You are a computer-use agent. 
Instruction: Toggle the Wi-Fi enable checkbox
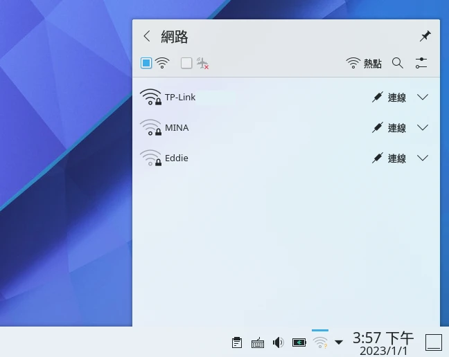[146, 63]
